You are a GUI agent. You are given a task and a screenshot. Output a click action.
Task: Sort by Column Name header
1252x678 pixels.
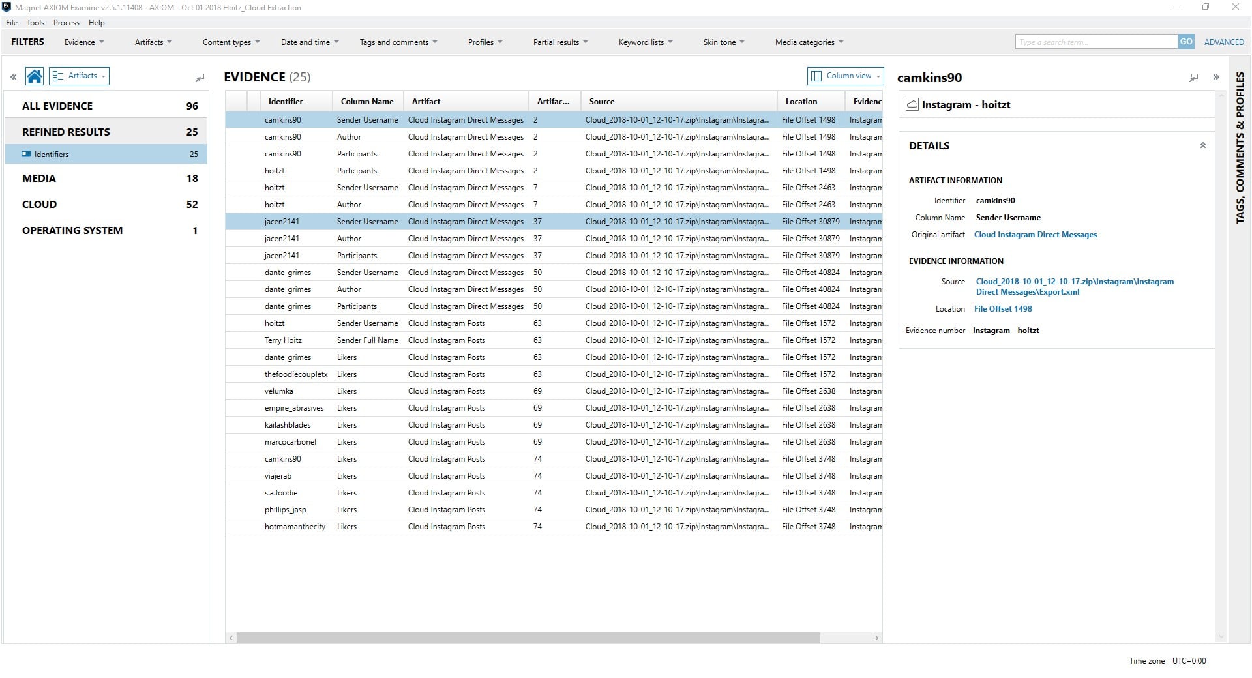(x=367, y=102)
